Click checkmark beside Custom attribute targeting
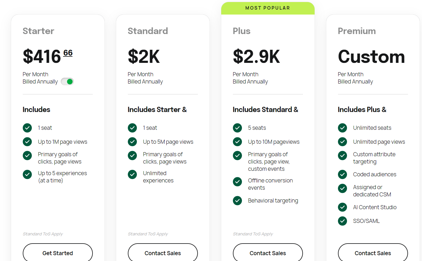The width and height of the screenshot is (422, 261). click(x=343, y=156)
